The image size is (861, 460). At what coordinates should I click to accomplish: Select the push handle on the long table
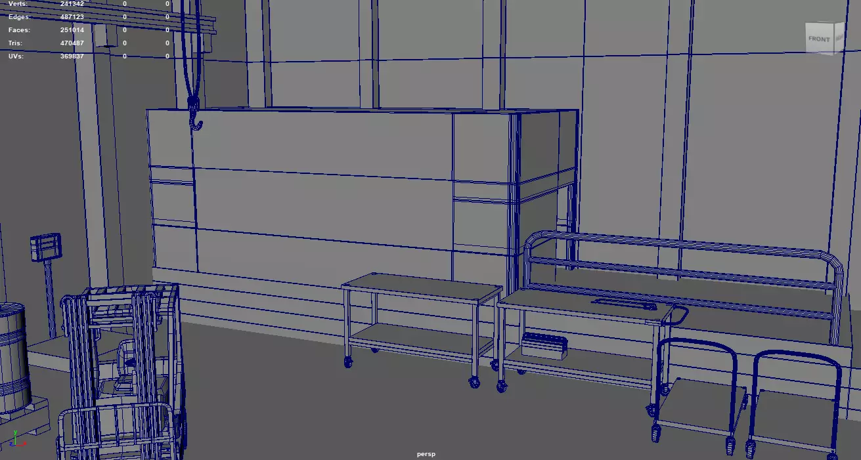pos(676,316)
